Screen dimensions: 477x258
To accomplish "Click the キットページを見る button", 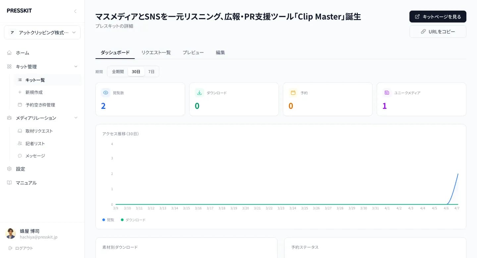I will coord(438,17).
